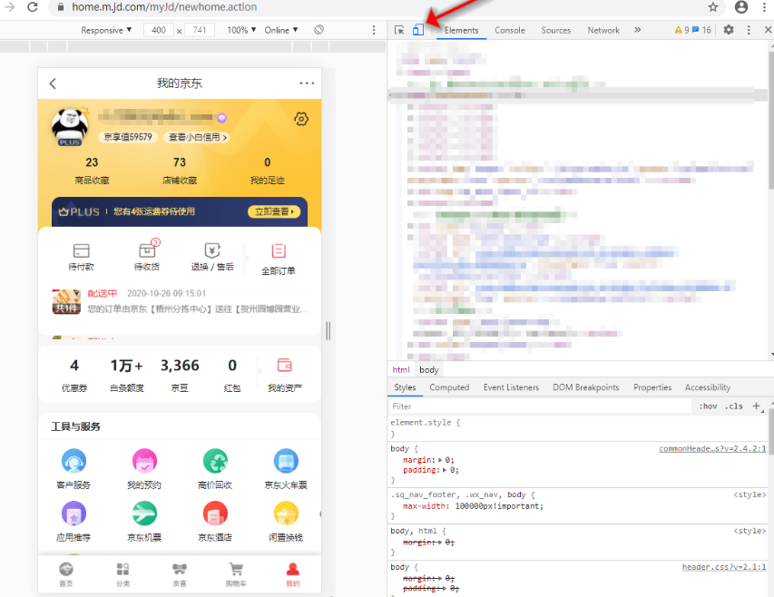Viewport: 774px width, 597px height.
Task: Open the Properties tab
Action: point(652,387)
